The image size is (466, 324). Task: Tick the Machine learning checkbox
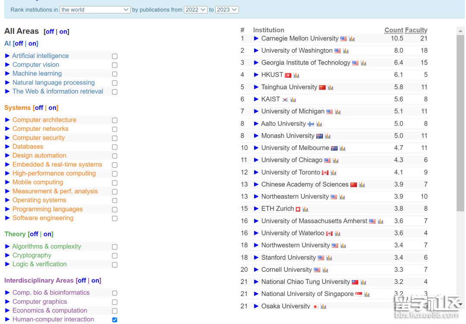coord(115,74)
